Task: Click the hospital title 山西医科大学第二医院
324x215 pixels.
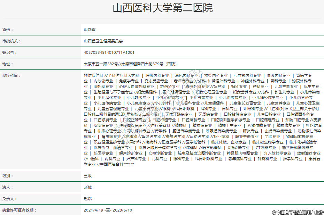Action: [x=162, y=8]
